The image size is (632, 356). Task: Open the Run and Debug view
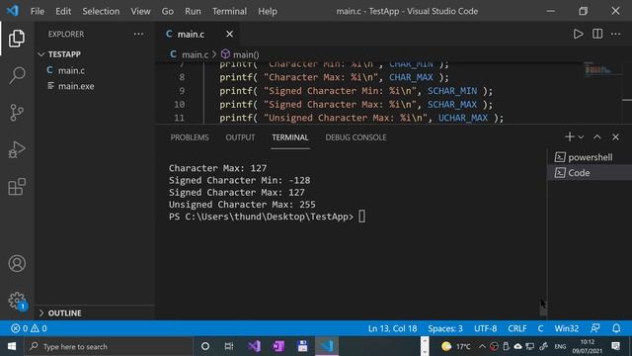(x=17, y=149)
